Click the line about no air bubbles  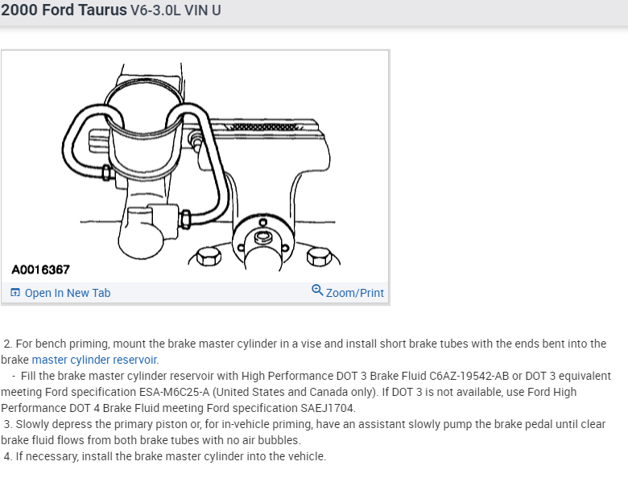pyautogui.click(x=151, y=440)
